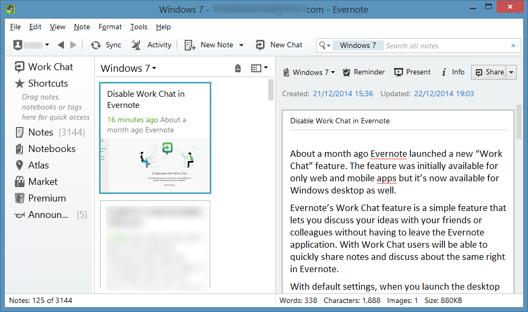Screen dimensions: 528x312
Task: Click the Share button
Action: click(489, 72)
